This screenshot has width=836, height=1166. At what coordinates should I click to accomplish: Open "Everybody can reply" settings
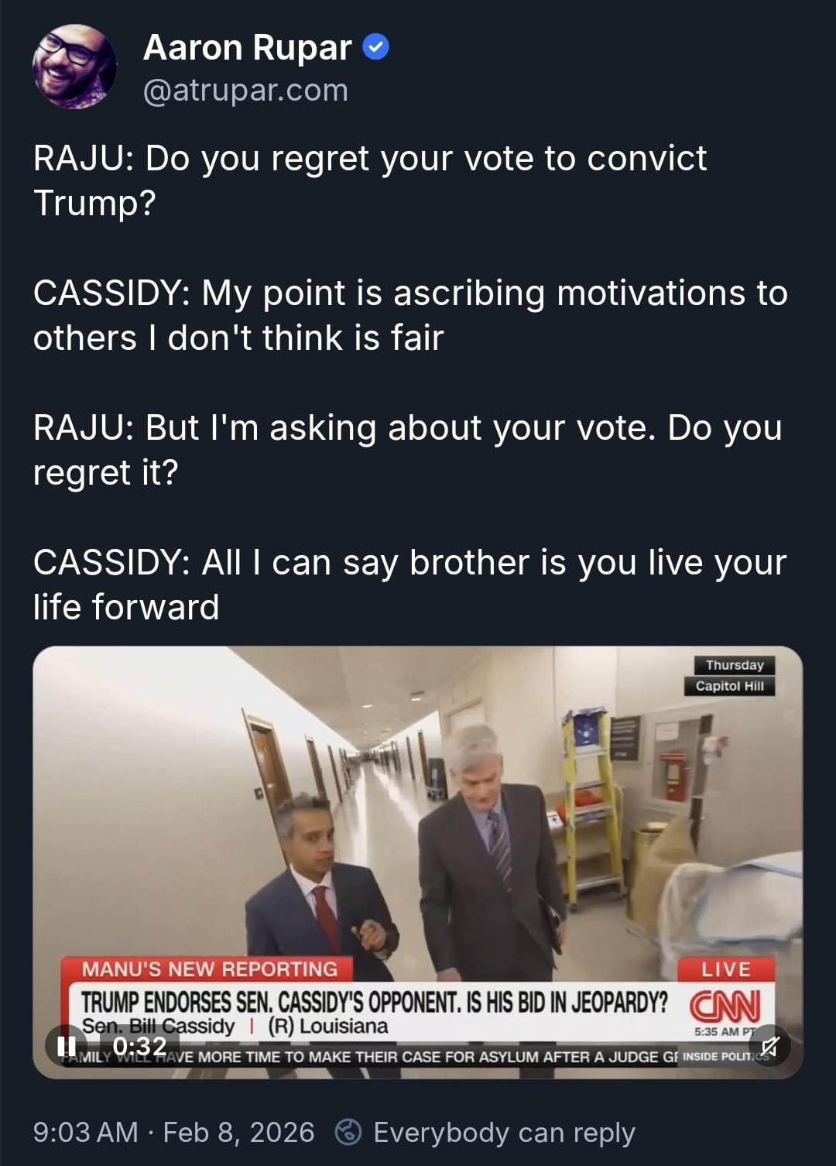click(504, 1132)
